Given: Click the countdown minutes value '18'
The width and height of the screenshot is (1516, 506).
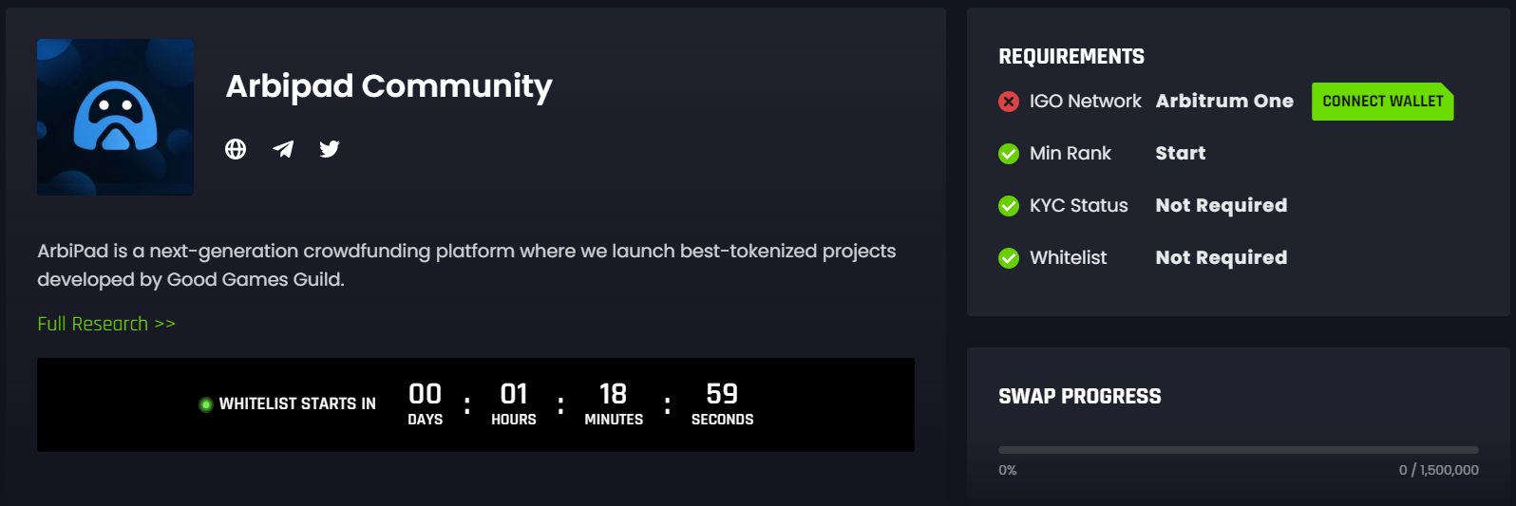Looking at the screenshot, I should (x=613, y=394).
